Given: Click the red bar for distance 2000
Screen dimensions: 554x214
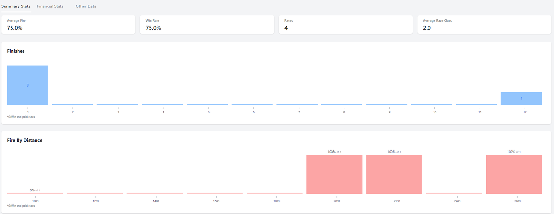Looking at the screenshot, I should click(x=334, y=174).
